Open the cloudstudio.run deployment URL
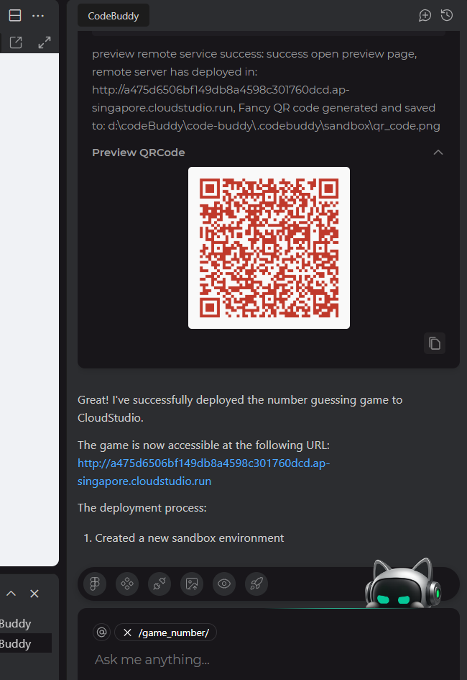The width and height of the screenshot is (467, 680). coord(203,472)
